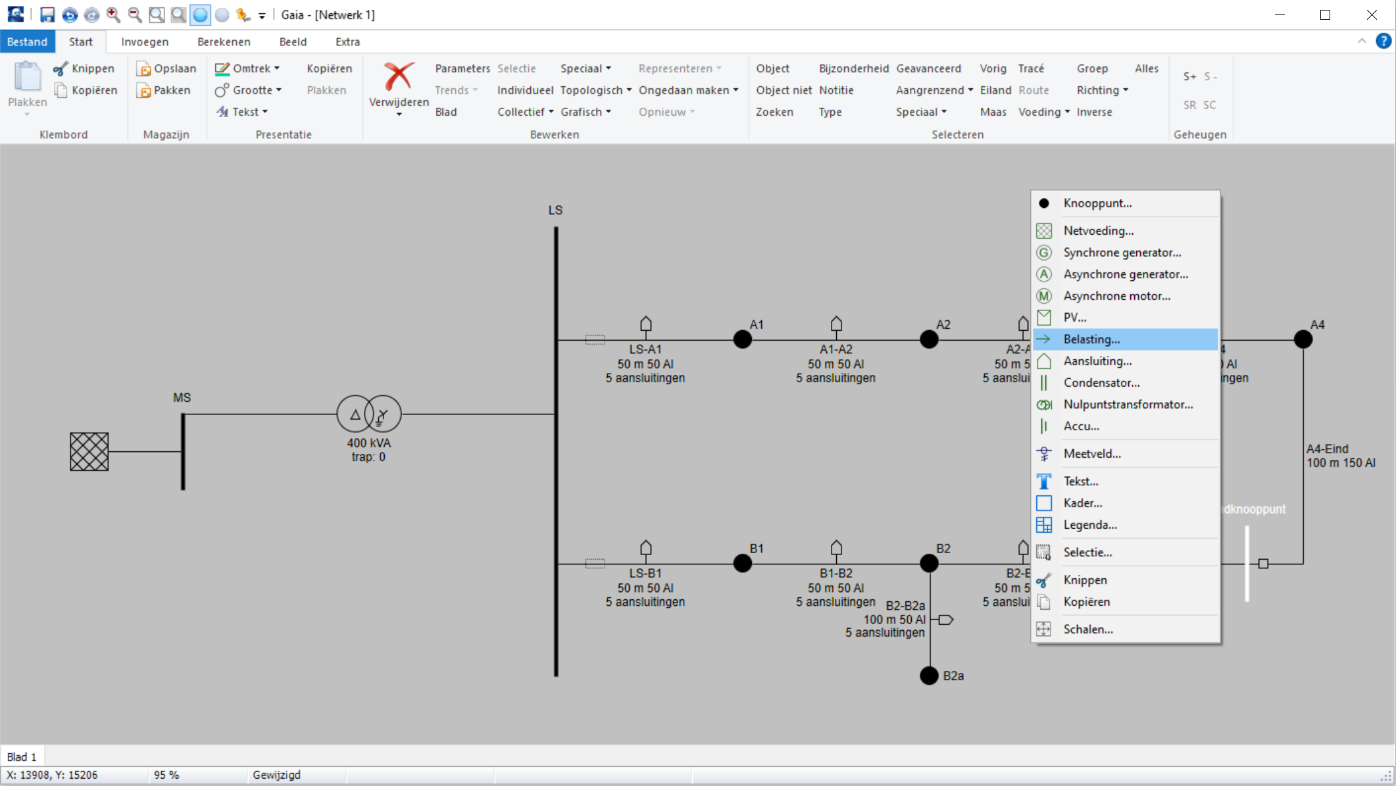Click the undo arrow in quick toolbar
Viewport: 1396px width, 786px height.
70,14
